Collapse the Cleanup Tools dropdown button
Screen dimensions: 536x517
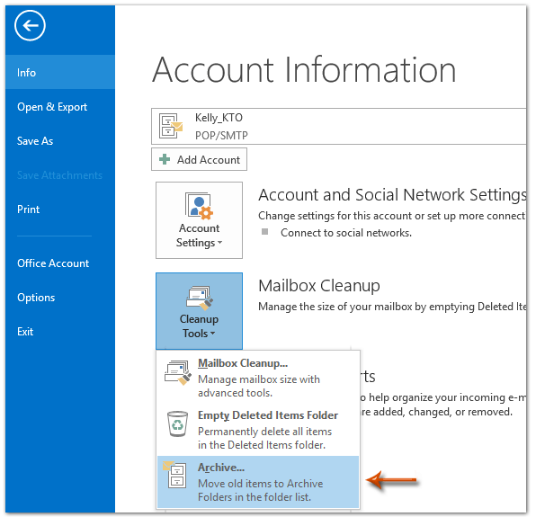tap(200, 311)
